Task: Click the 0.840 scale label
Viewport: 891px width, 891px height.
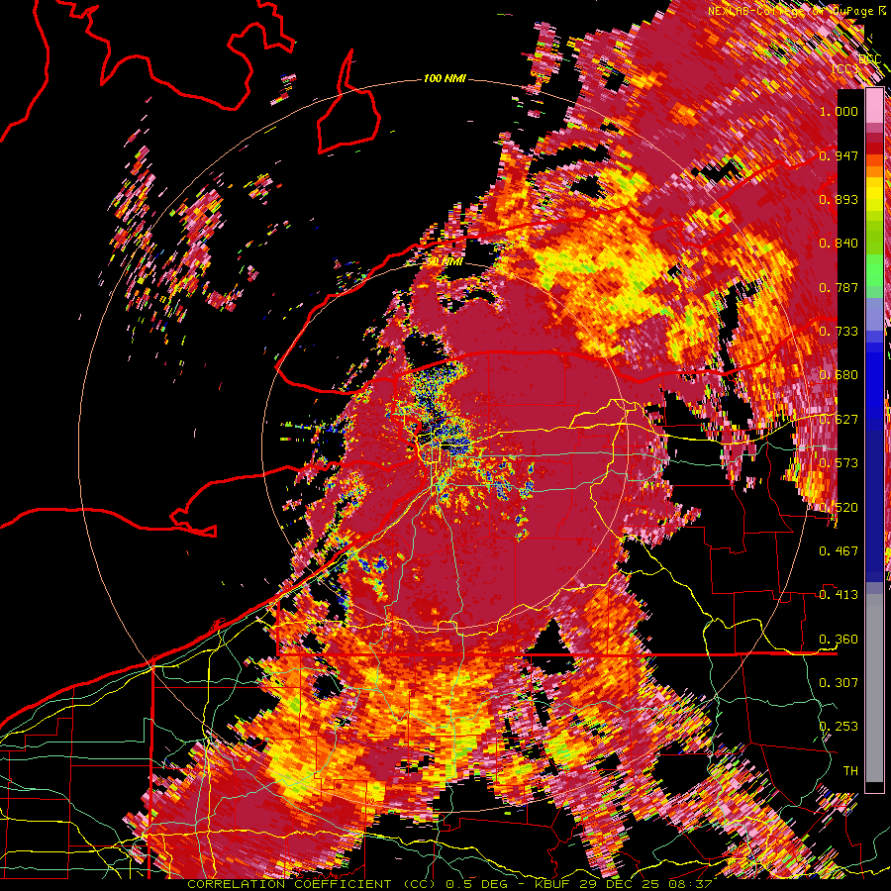Action: [x=839, y=244]
